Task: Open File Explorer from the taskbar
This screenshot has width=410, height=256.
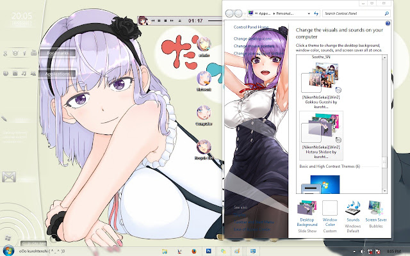Action: [x=165, y=252]
